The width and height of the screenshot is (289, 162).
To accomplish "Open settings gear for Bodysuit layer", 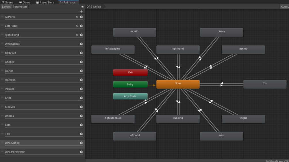I will coord(81,53).
